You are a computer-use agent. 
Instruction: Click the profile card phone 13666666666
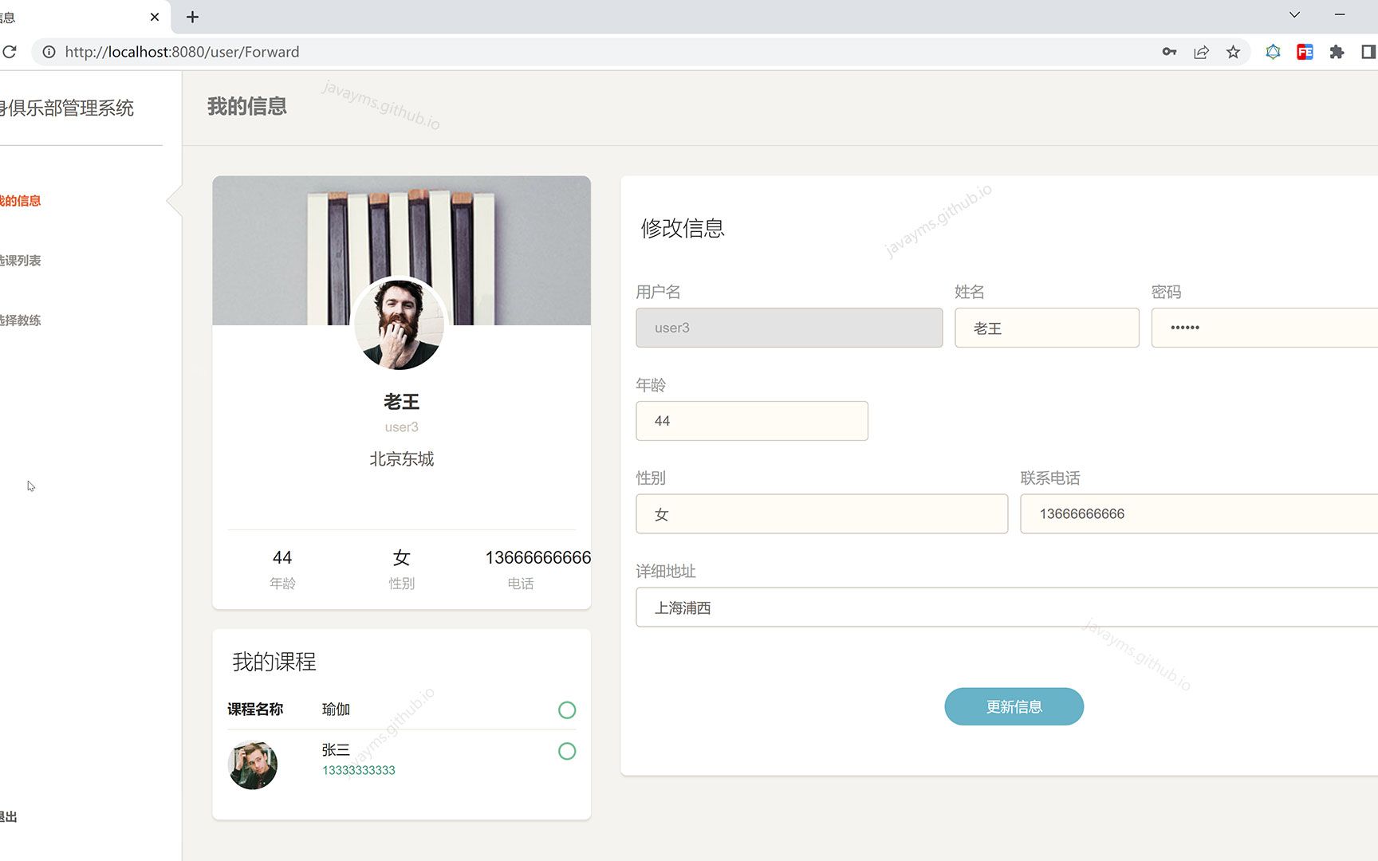click(538, 558)
